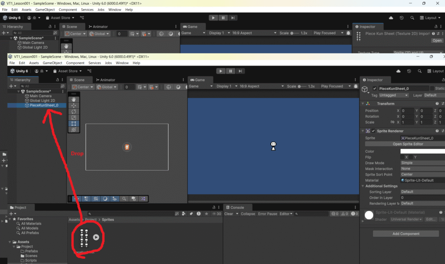Image resolution: width=445 pixels, height=264 pixels.
Task: Click the star favorite icon in Project toolbar
Action: [206, 214]
